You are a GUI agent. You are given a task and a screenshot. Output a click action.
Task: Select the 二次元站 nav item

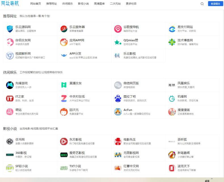[x=115, y=4]
